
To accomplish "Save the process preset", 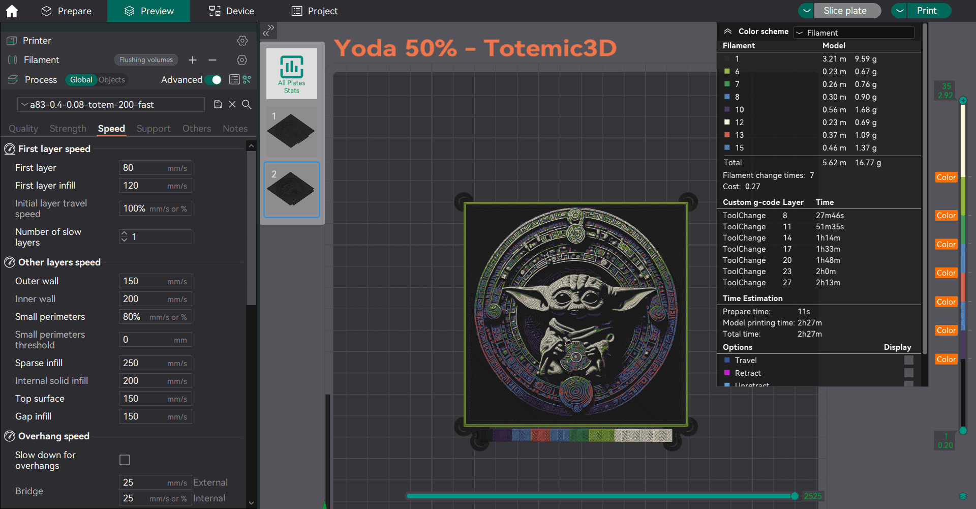I will click(218, 104).
